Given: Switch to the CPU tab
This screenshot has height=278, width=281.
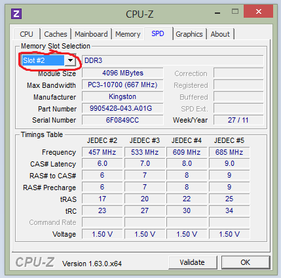Looking at the screenshot, I should pyautogui.click(x=27, y=34).
